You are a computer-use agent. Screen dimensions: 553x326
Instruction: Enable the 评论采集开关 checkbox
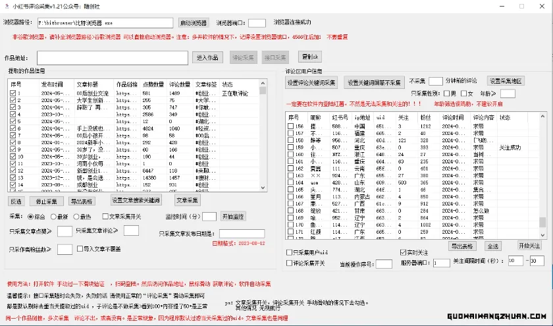(x=289, y=263)
